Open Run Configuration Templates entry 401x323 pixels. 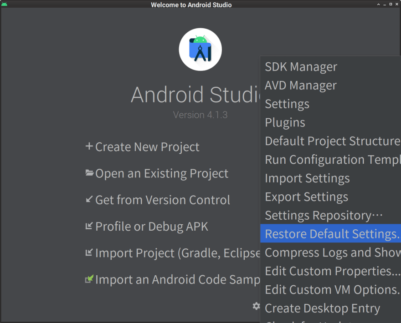[331, 160]
